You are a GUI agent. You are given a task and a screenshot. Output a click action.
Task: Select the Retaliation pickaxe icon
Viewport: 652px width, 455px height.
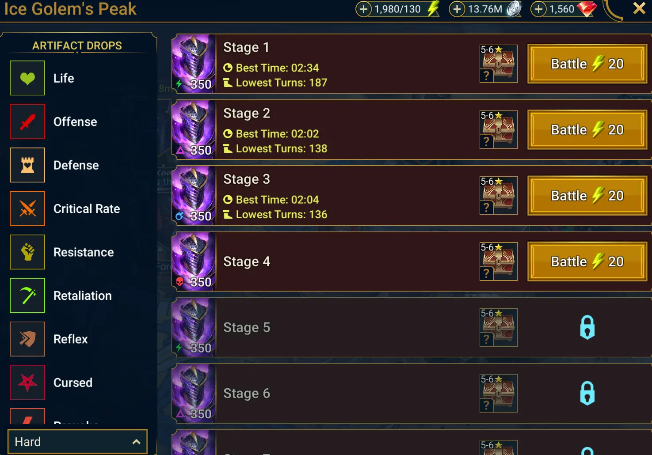pos(27,296)
